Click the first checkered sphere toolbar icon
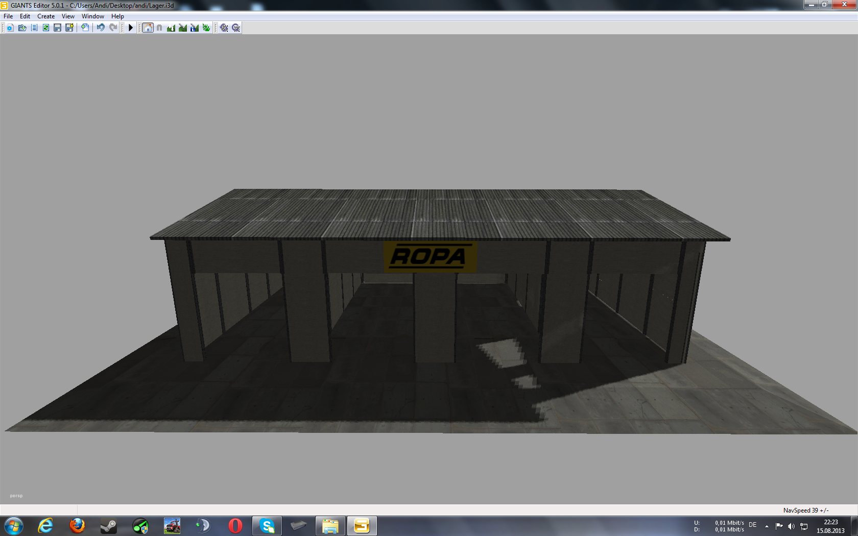 coord(224,28)
